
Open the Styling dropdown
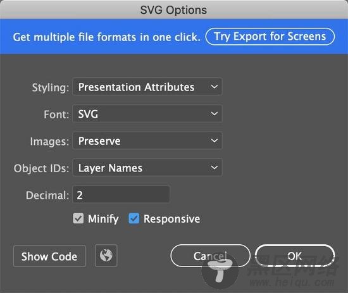[147, 87]
